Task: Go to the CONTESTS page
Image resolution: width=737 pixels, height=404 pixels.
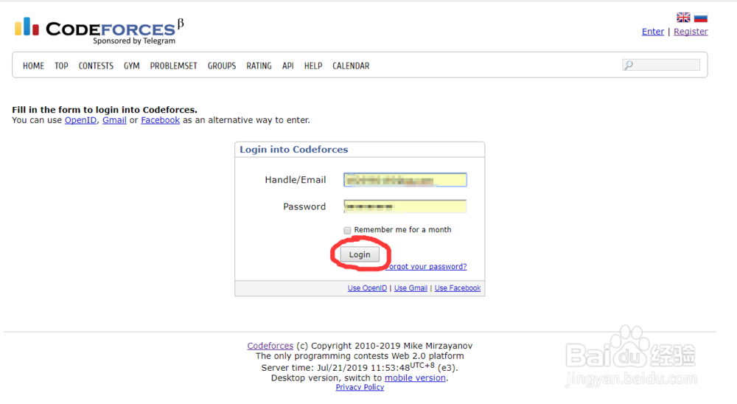Action: [x=96, y=66]
